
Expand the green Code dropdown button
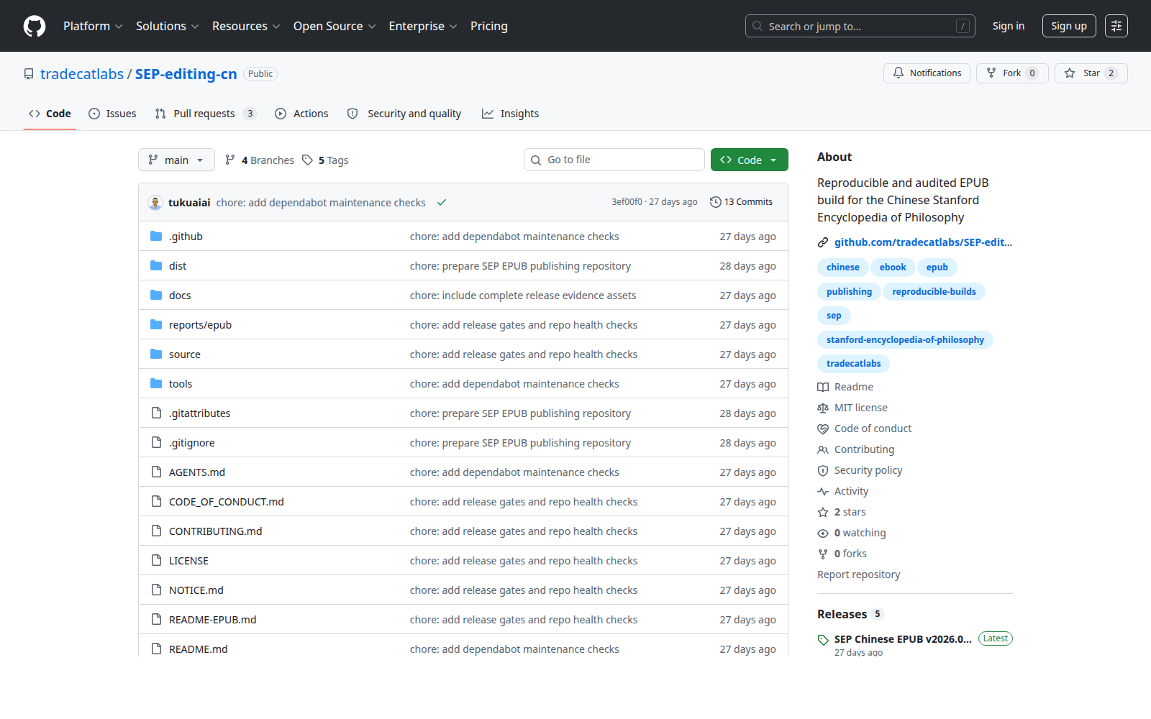pos(749,160)
